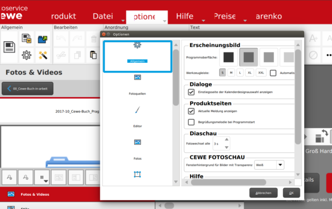Open the Fensterhintergrund Weiß dropdown
332x209 pixels.
[269, 165]
